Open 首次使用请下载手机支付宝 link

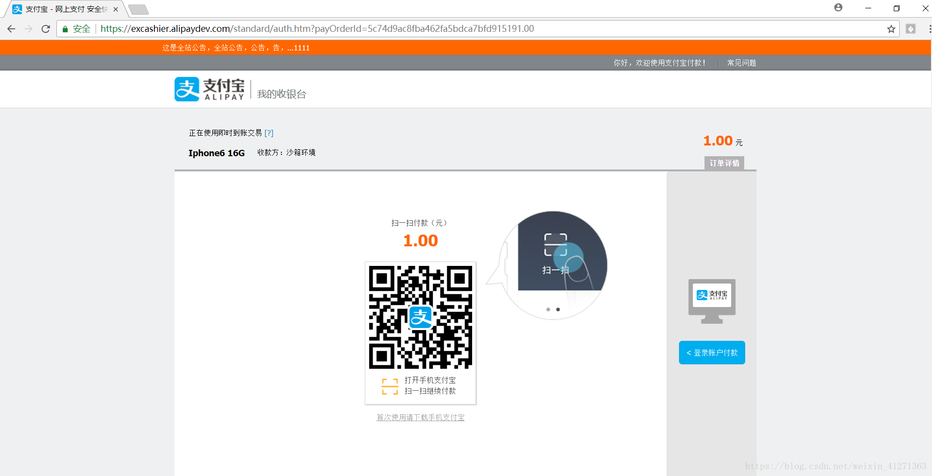[420, 417]
